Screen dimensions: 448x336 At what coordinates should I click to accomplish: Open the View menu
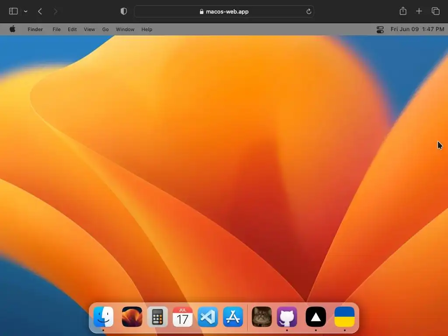coord(89,29)
